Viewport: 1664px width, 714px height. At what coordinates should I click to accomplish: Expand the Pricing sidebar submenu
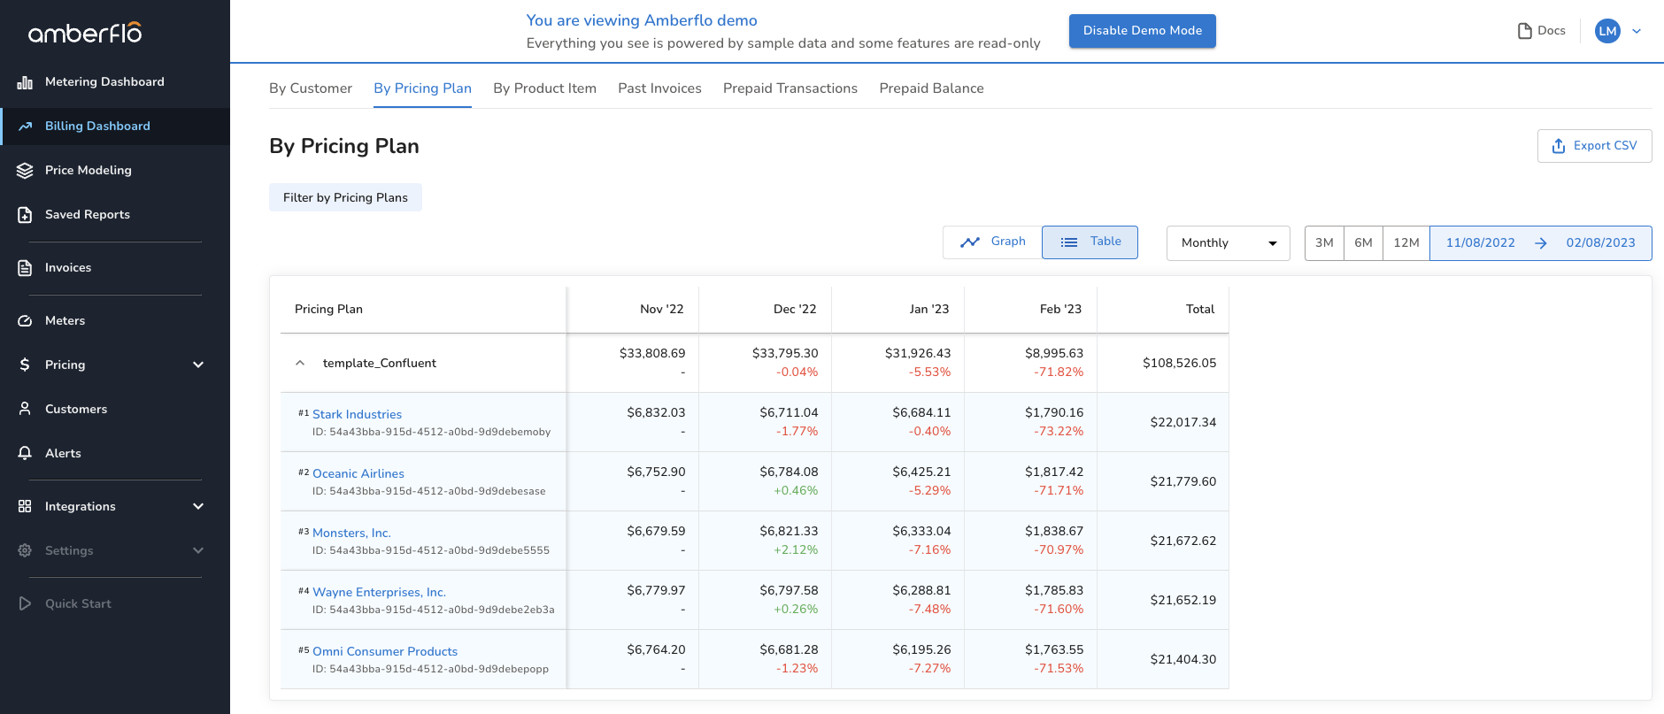(x=198, y=365)
